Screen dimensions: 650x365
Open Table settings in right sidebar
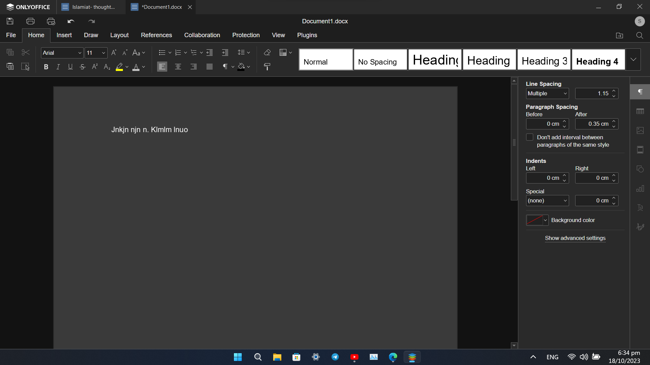coord(640,111)
